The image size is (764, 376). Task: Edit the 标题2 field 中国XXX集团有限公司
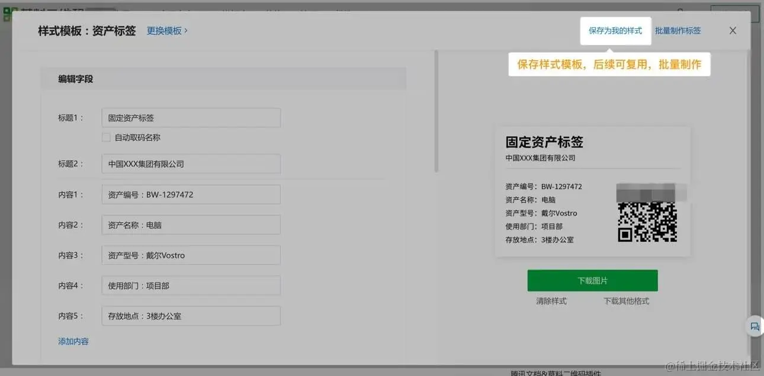[191, 164]
